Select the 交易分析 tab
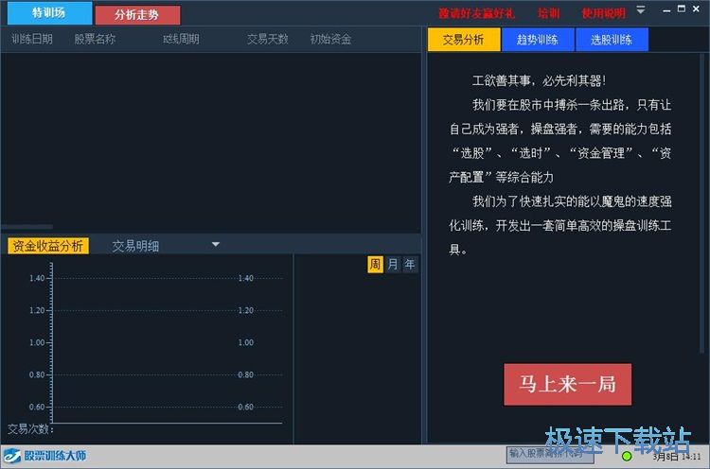The width and height of the screenshot is (710, 469). coord(463,40)
